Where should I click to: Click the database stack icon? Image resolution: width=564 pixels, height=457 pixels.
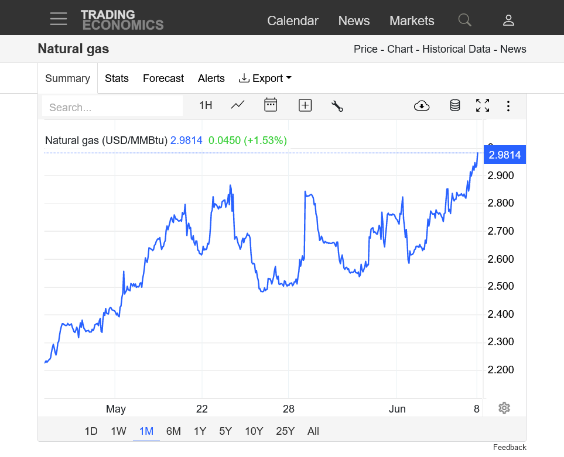[x=454, y=105]
